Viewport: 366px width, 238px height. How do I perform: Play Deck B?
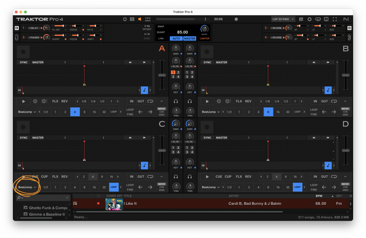click(x=207, y=101)
